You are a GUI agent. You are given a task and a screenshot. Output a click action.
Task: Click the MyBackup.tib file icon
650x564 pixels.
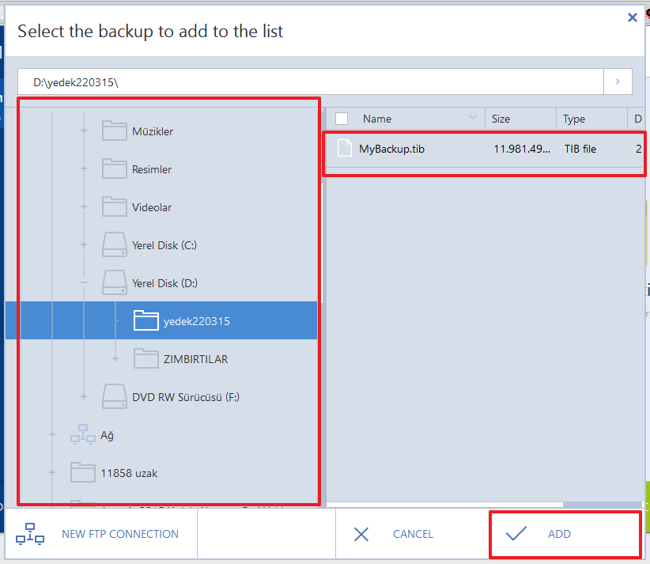point(344,149)
